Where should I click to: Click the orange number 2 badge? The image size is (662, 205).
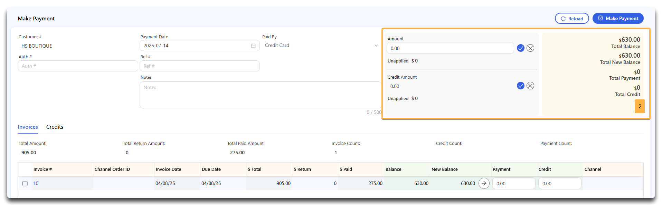tap(640, 106)
